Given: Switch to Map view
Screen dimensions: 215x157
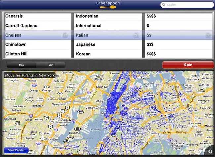Looking at the screenshot, I should (x=21, y=65).
